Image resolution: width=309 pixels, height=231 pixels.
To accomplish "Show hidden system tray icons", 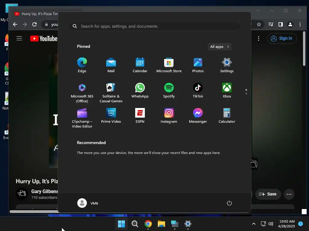I will 254,224.
